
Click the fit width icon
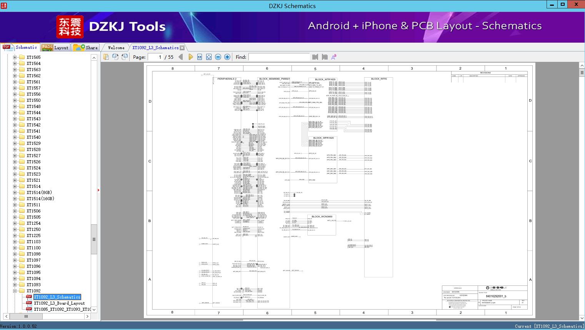200,57
